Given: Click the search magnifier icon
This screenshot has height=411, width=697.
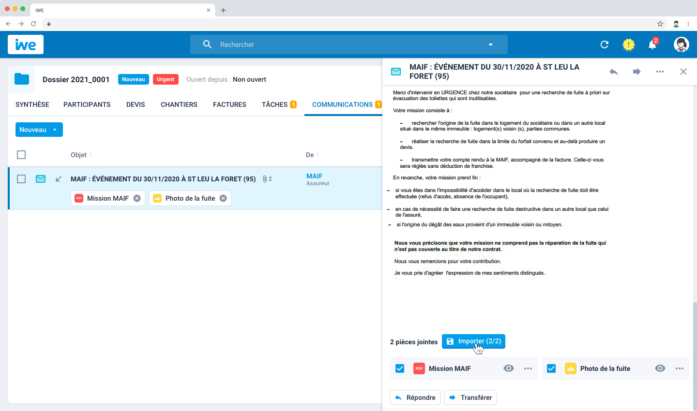Looking at the screenshot, I should pos(207,44).
